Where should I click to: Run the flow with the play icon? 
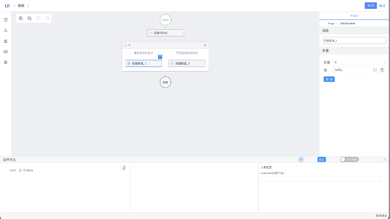point(301,159)
